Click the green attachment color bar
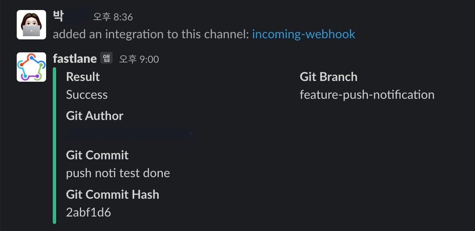475x231 pixels. (55, 145)
